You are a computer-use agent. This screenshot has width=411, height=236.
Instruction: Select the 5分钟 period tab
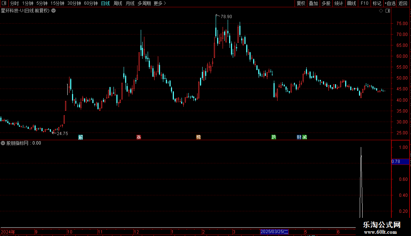pos(42,3)
